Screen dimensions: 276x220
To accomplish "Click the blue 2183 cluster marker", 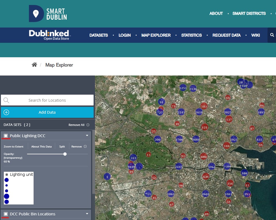I will (x=179, y=167).
